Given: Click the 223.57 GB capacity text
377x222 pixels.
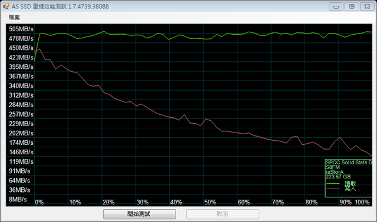Looking at the screenshot, I should click(338, 177).
